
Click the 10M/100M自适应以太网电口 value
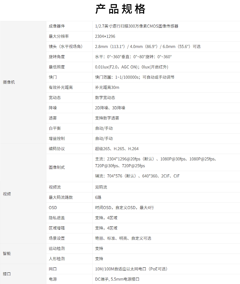(x=131, y=269)
